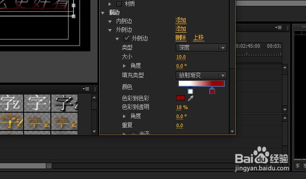The height and width of the screenshot is (179, 306).
Task: Expand the 角度 angle under 大小
Action: [124, 66]
